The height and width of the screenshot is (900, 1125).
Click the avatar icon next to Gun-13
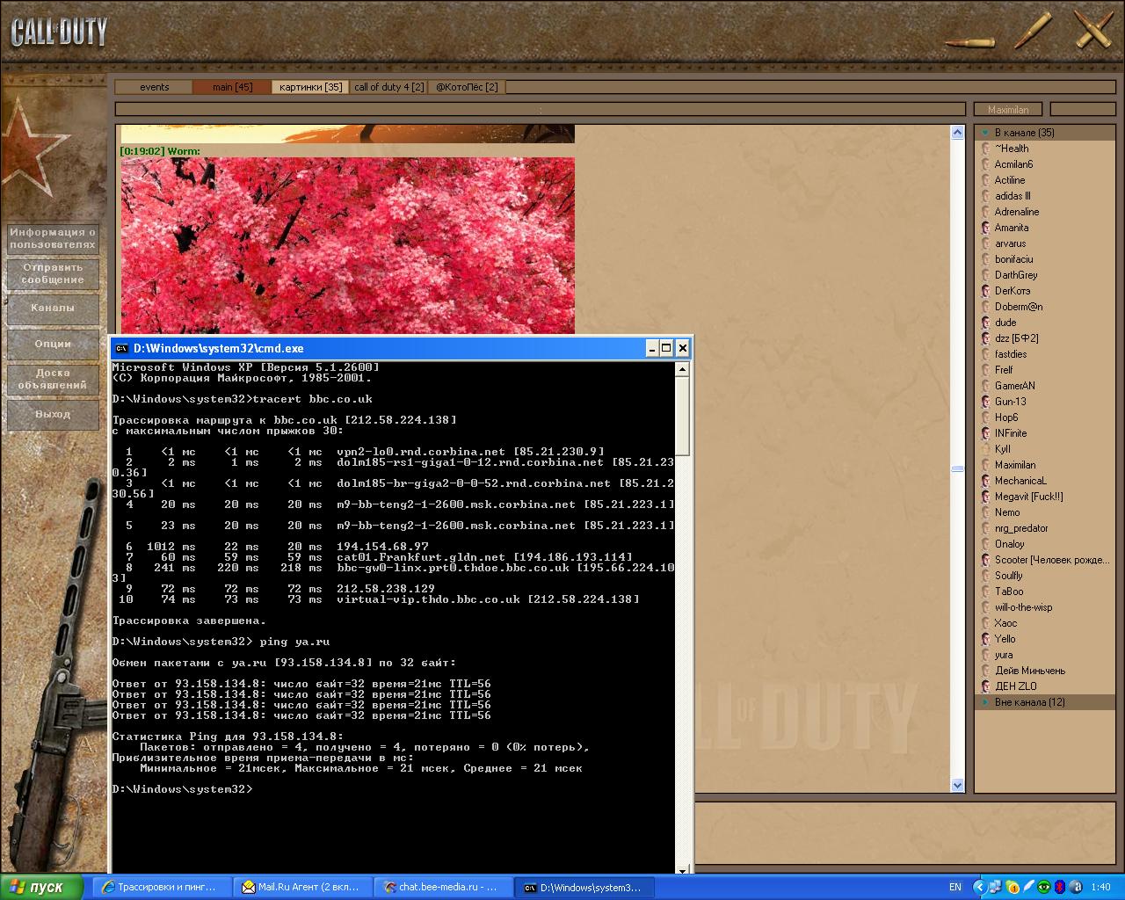(985, 402)
